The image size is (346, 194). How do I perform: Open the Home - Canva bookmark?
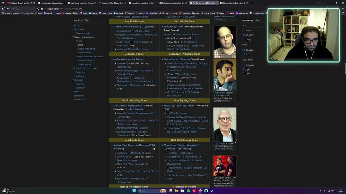click(105, 13)
